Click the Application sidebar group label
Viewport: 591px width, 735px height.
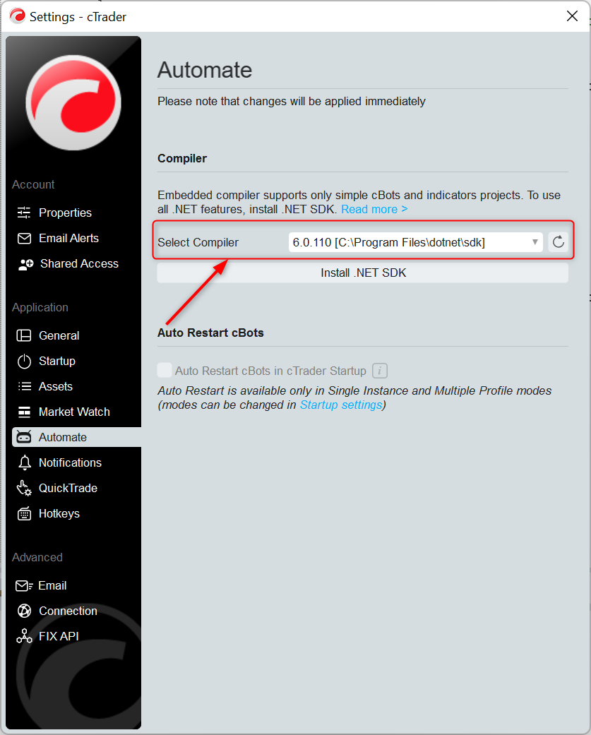click(40, 308)
